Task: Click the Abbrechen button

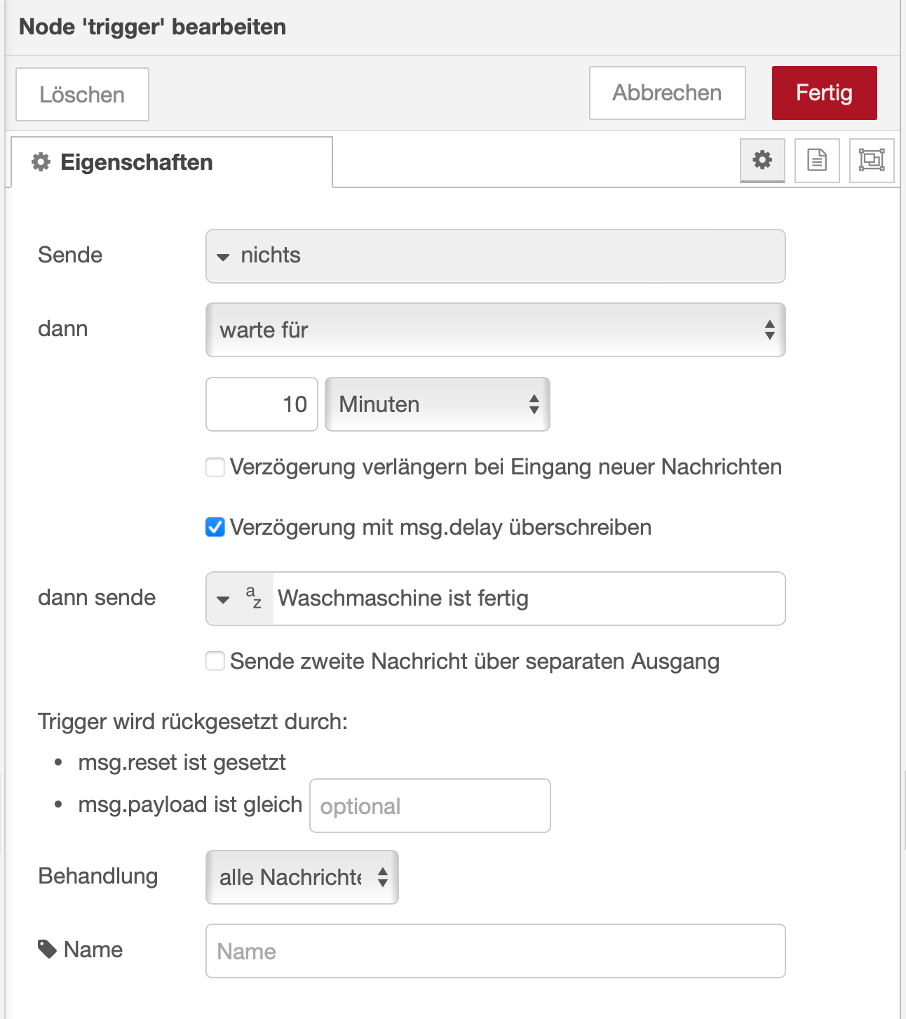Action: pyautogui.click(x=667, y=93)
